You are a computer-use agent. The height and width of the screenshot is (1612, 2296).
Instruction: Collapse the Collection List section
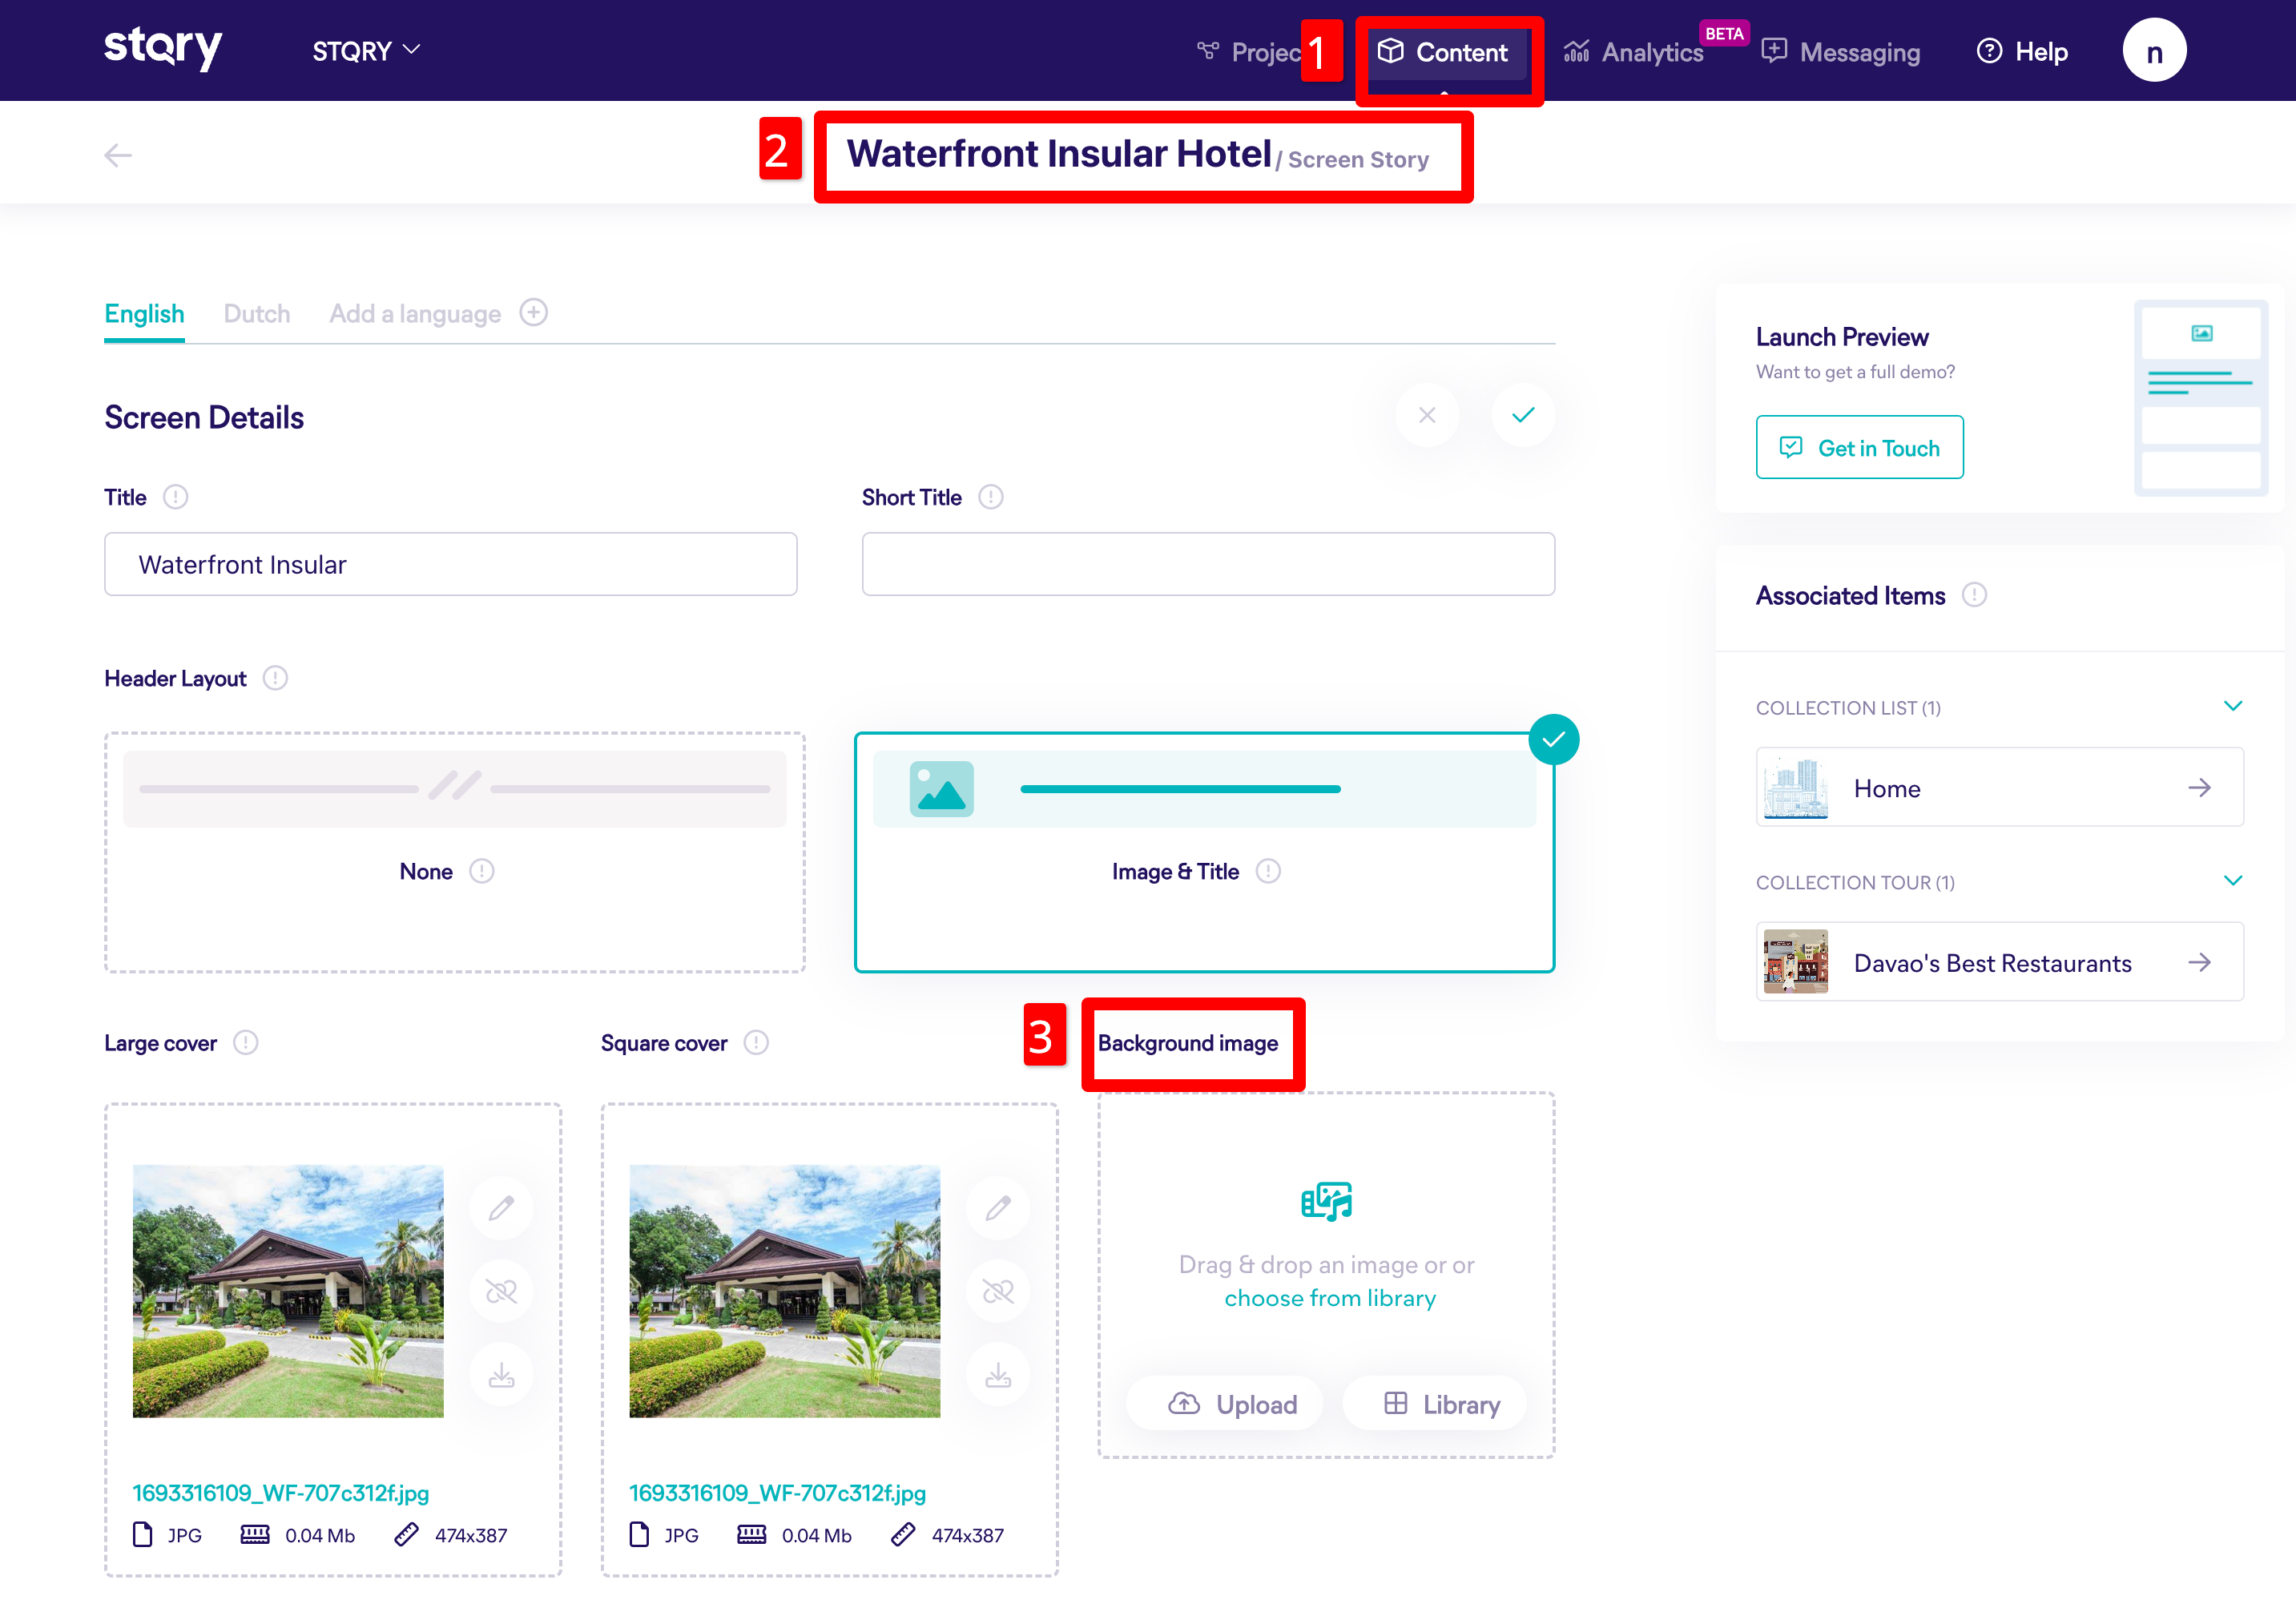tap(2232, 707)
